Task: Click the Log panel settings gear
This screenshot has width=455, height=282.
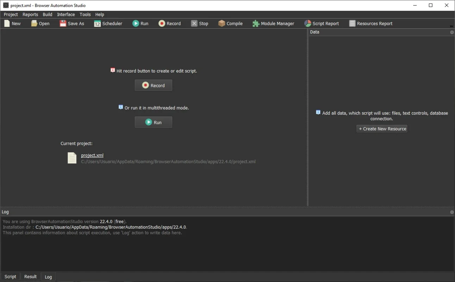Action: tap(452, 212)
